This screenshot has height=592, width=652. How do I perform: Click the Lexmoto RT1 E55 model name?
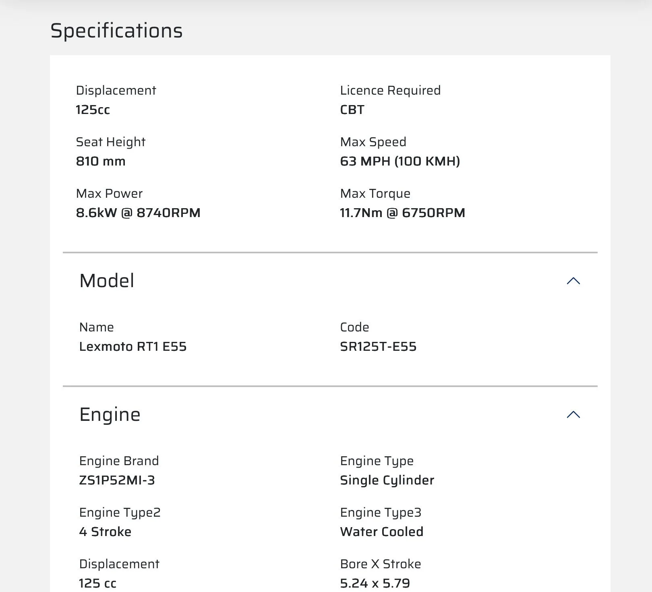pyautogui.click(x=133, y=347)
